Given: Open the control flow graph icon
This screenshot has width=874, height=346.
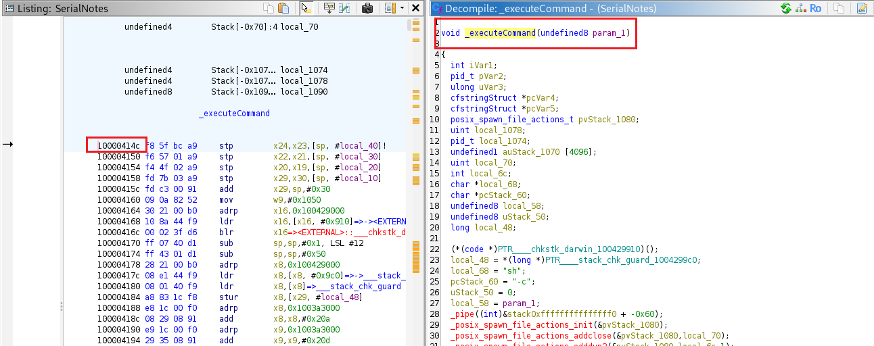Looking at the screenshot, I should tap(800, 8).
